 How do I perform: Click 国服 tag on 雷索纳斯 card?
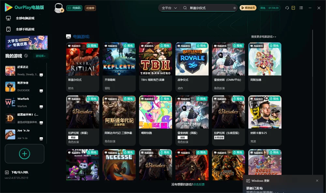pyautogui.click(x=183, y=138)
